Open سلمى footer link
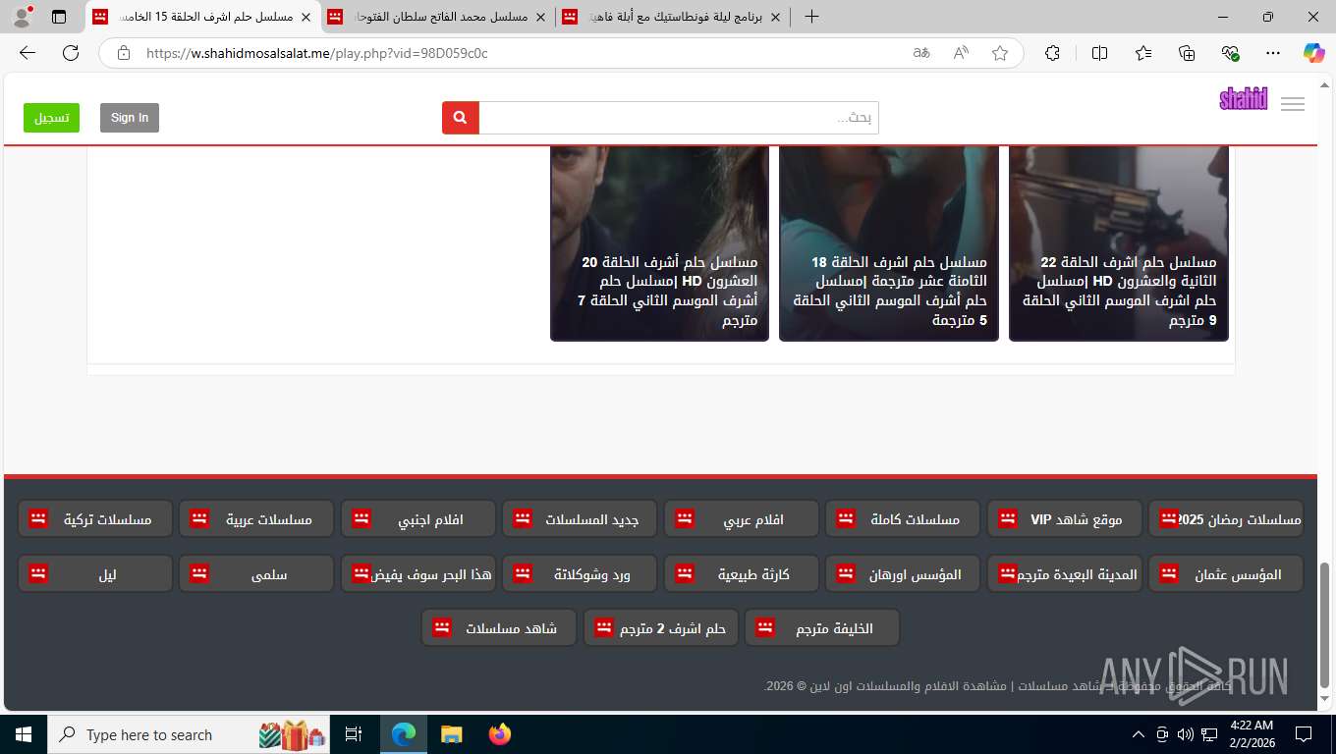The image size is (1336, 754). click(256, 573)
